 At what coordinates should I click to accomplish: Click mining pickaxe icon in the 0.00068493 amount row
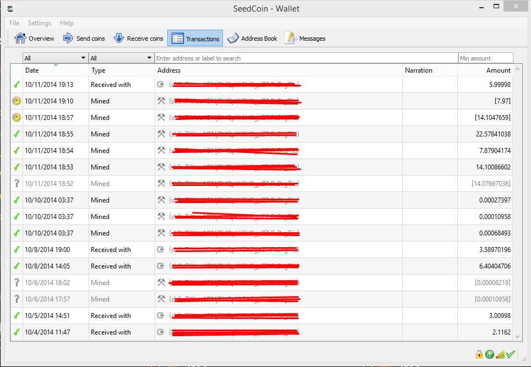pos(161,233)
